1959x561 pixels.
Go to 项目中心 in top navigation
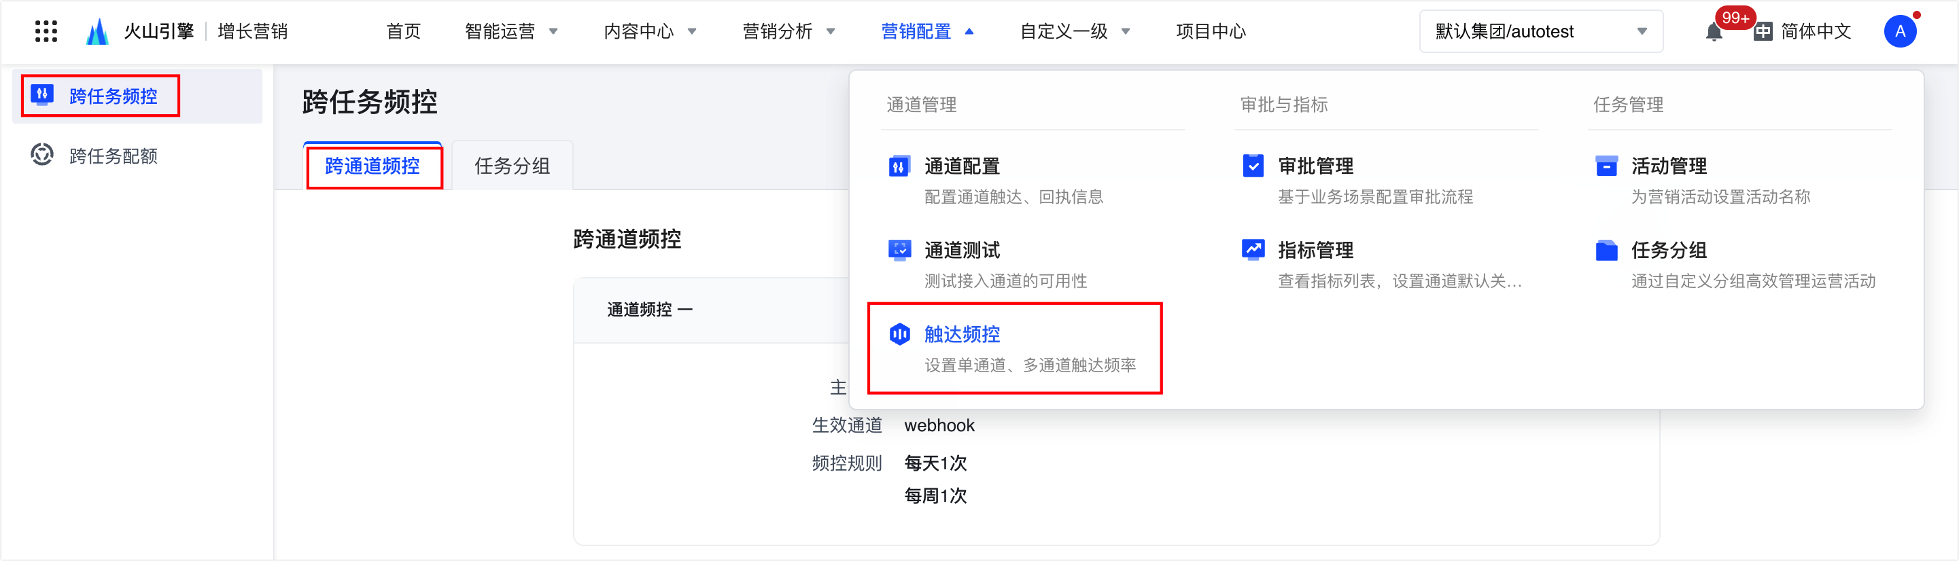pos(1211,31)
